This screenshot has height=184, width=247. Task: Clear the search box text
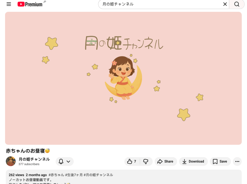point(225,4)
